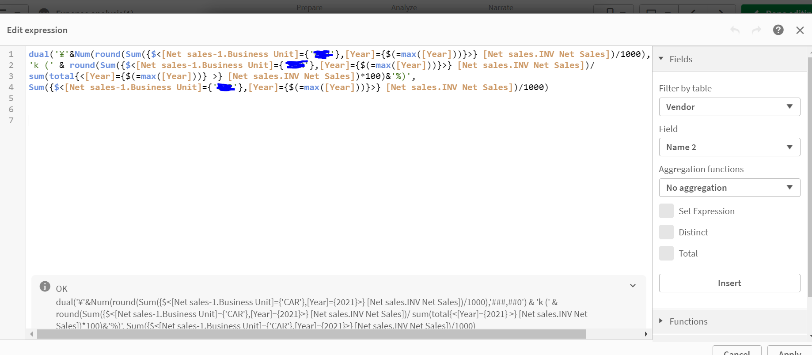Click 'Sum' at start of line 4
The width and height of the screenshot is (812, 355).
pyautogui.click(x=36, y=87)
